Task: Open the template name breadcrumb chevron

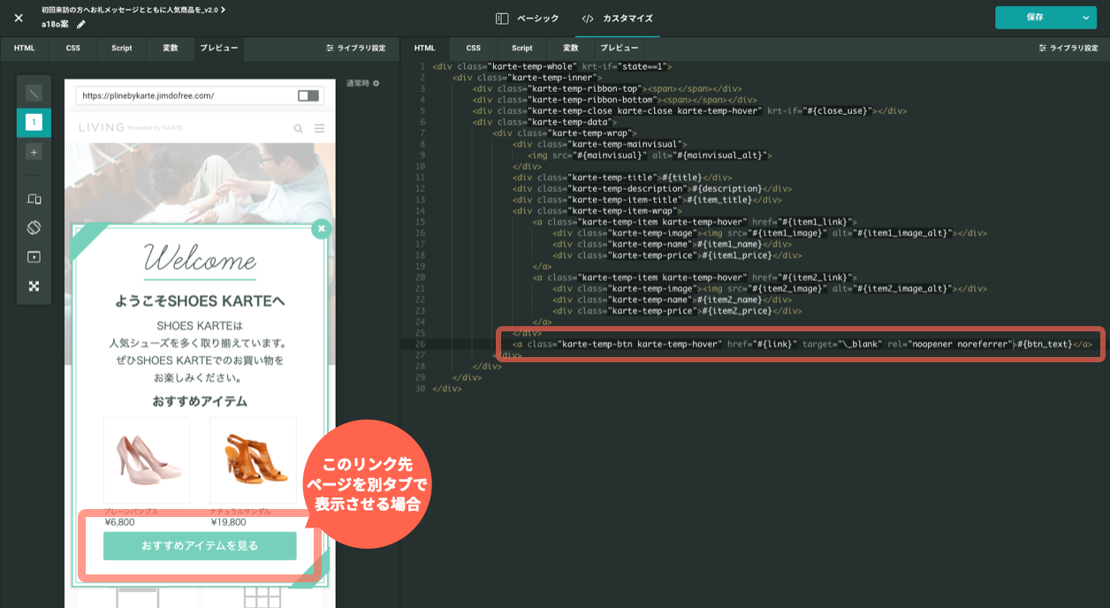Action: pyautogui.click(x=223, y=10)
